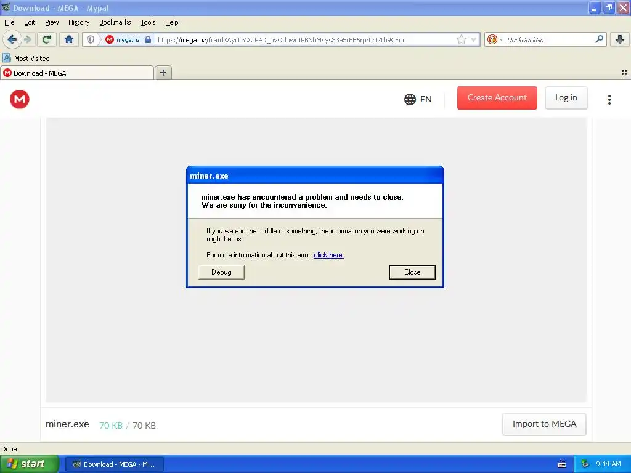The height and width of the screenshot is (473, 631).
Task: Click Debug in the miner.exe dialog
Action: point(221,272)
